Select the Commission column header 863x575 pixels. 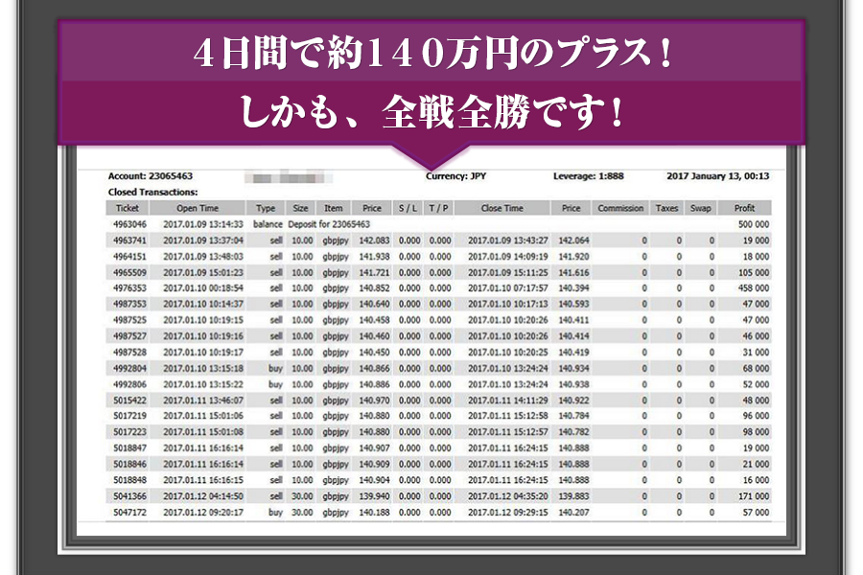click(x=620, y=208)
